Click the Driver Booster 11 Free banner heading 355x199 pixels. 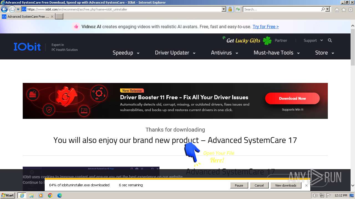point(184,97)
